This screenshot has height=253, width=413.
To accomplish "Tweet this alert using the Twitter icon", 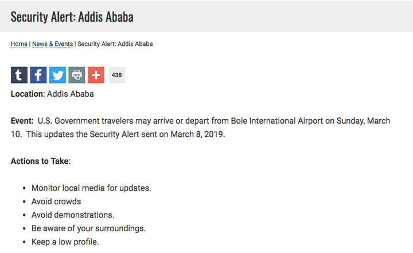I will pos(57,75).
